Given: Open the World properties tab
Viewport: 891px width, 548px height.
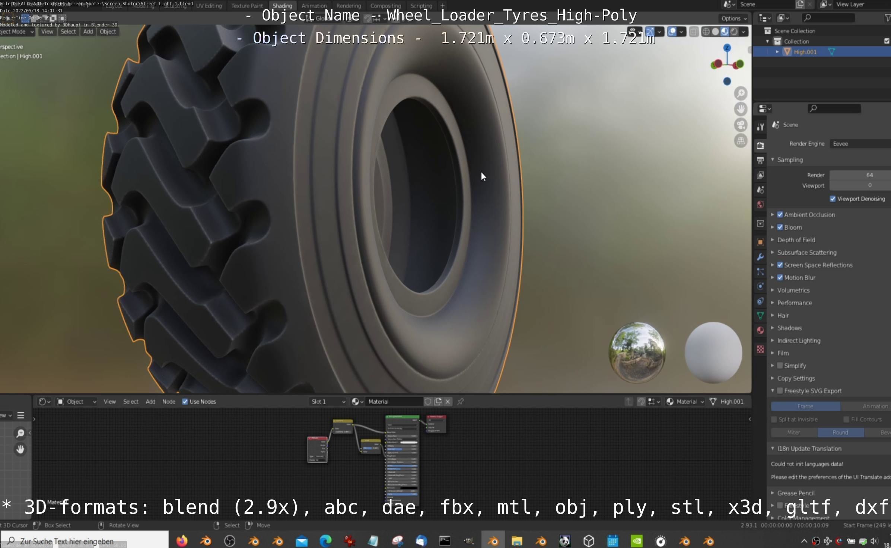Looking at the screenshot, I should click(760, 204).
